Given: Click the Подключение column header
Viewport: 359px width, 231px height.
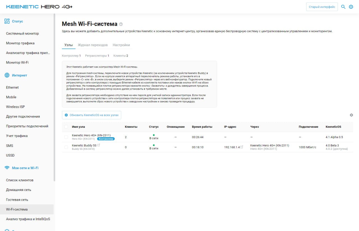Looking at the screenshot, I should pos(309,127).
